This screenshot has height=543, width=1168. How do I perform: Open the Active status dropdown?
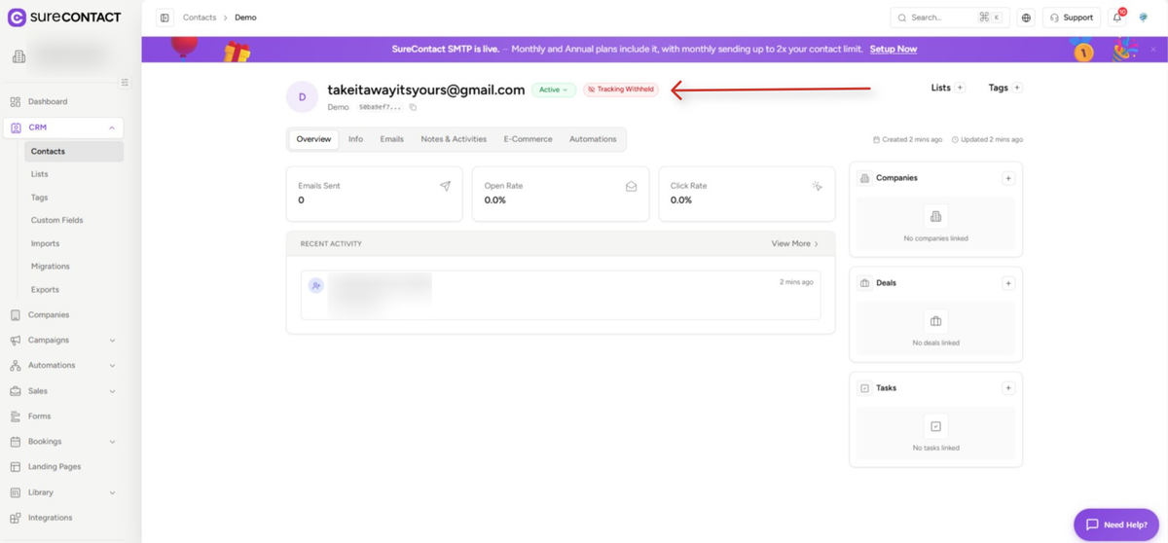pos(554,90)
